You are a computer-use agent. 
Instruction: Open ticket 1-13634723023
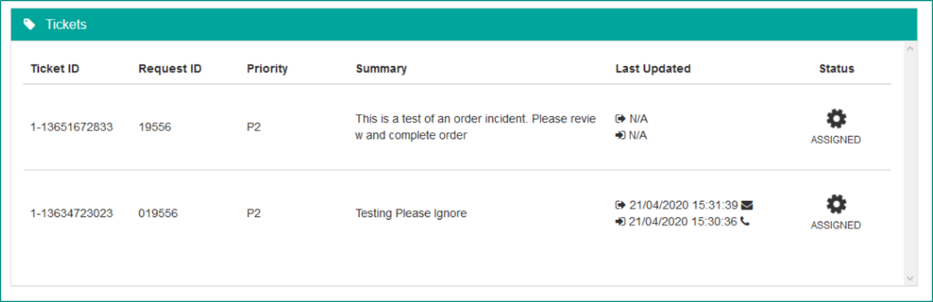pos(72,213)
